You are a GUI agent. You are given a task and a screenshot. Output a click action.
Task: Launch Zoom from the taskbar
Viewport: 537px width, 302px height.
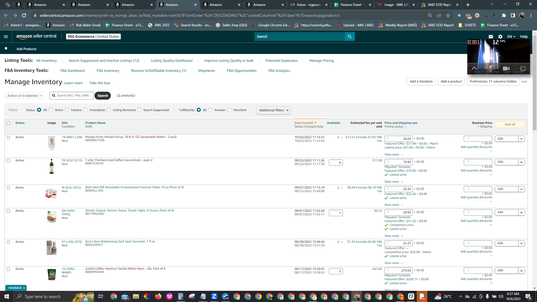pos(214,296)
